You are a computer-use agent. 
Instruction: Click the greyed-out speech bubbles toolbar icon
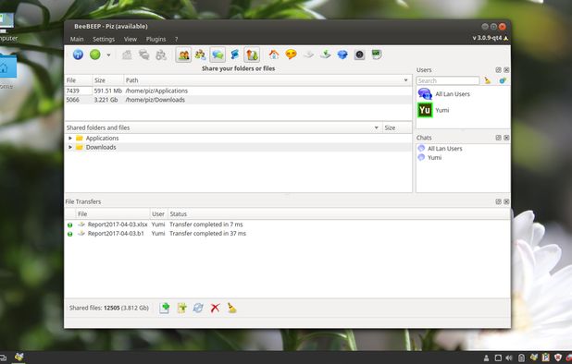[144, 55]
